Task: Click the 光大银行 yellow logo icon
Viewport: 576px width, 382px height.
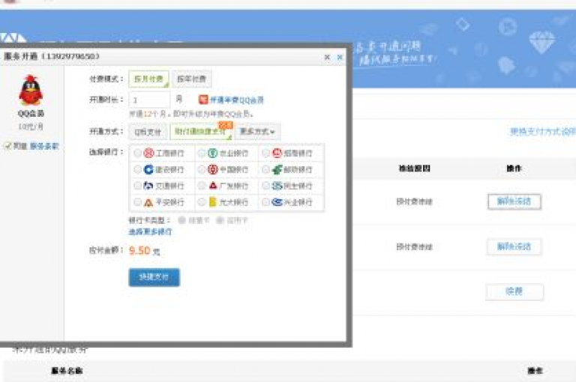Action: click(x=212, y=201)
